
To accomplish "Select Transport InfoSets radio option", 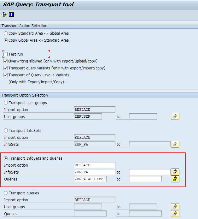I will 6,131.
